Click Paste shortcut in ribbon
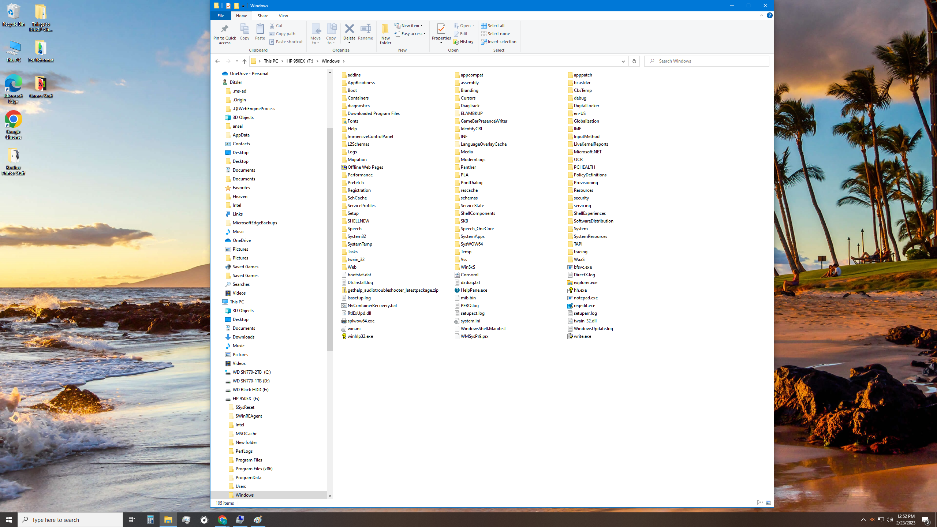 286,42
